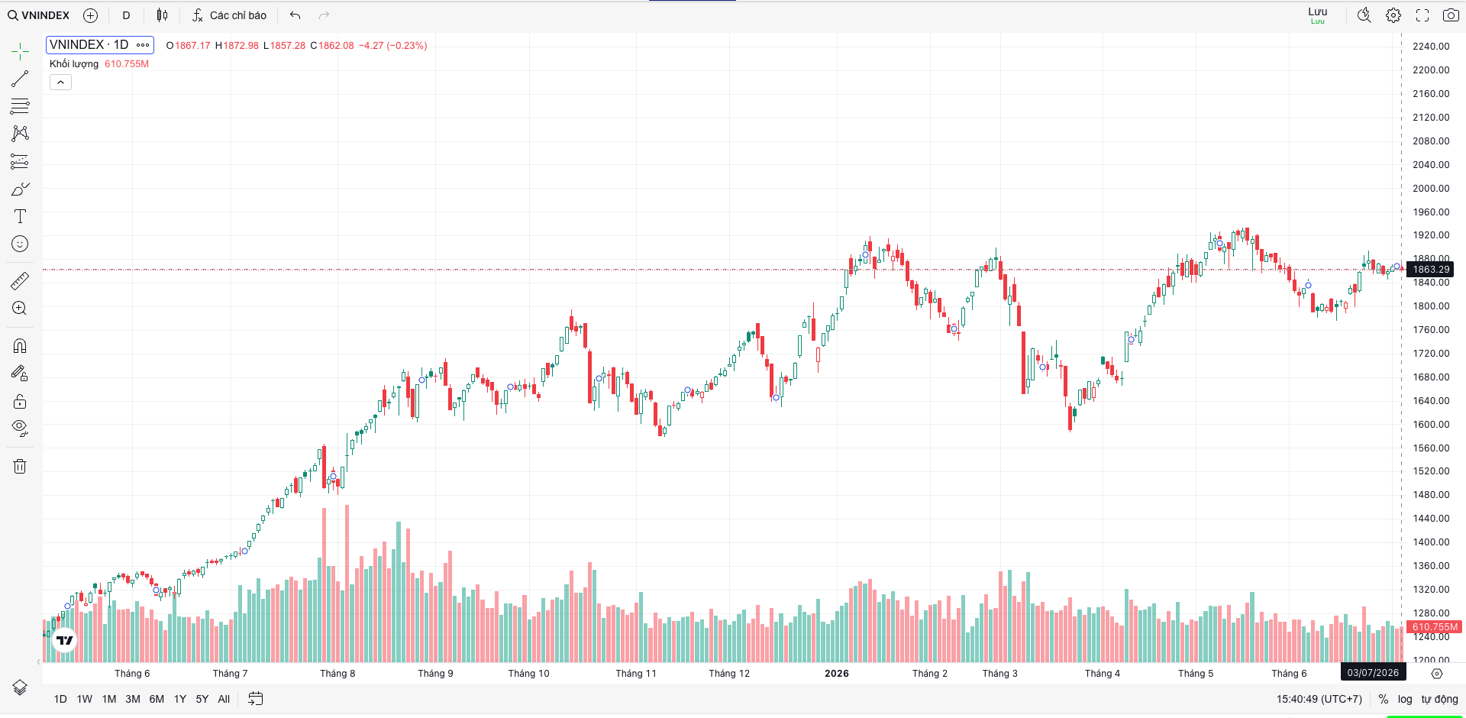Set range to All
The height and width of the screenshot is (718, 1466).
coord(224,699)
